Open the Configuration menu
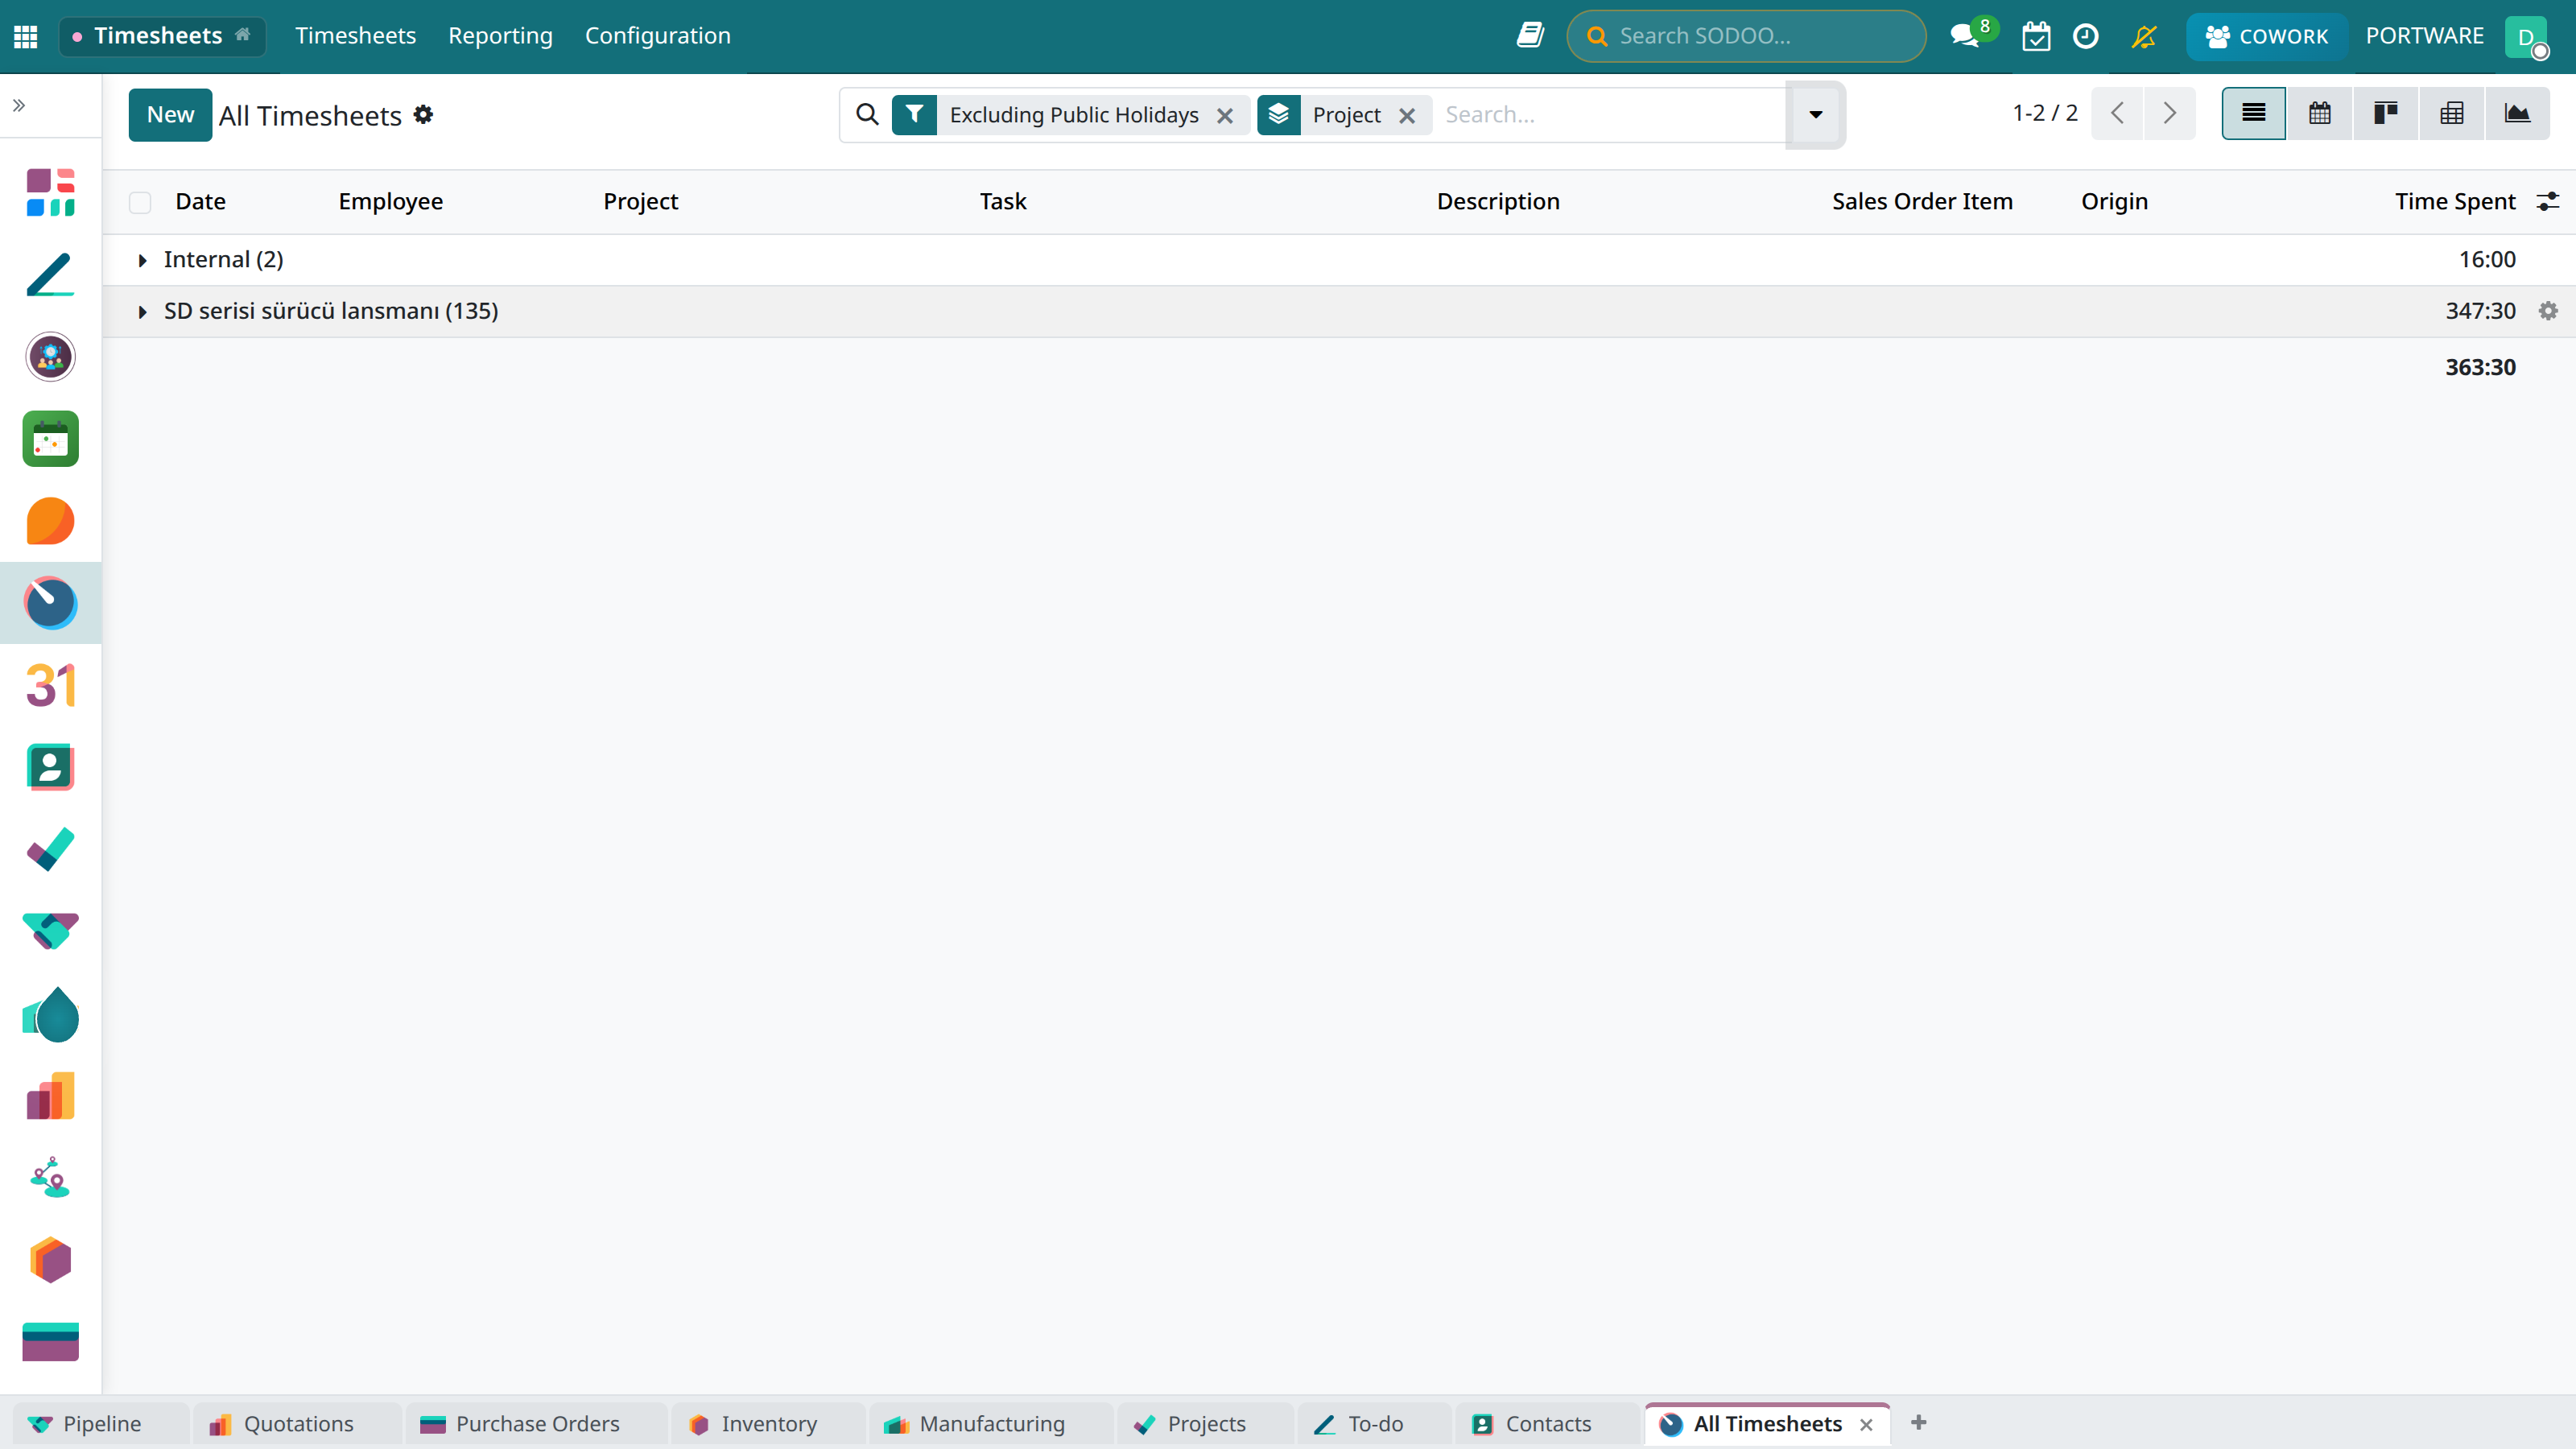2576x1449 pixels. tap(658, 36)
